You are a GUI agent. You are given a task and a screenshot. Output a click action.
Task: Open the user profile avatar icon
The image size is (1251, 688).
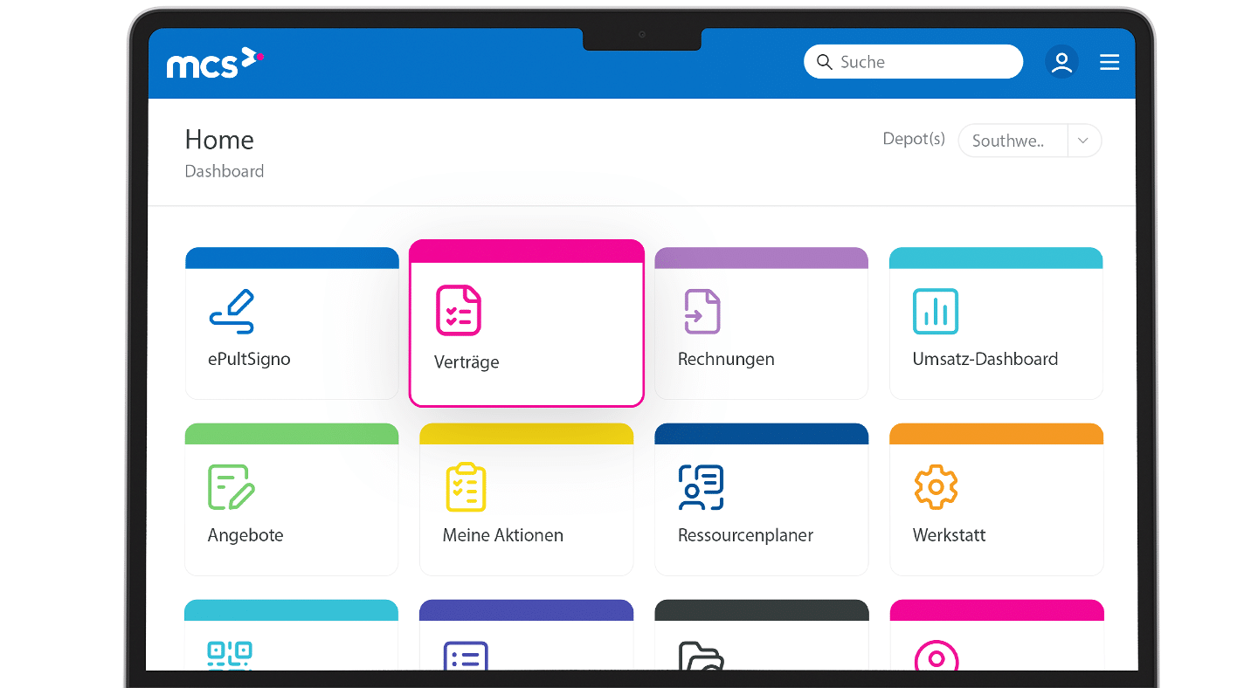pos(1061,62)
